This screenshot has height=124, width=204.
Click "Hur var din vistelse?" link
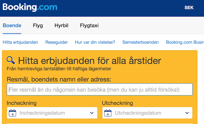95,42
